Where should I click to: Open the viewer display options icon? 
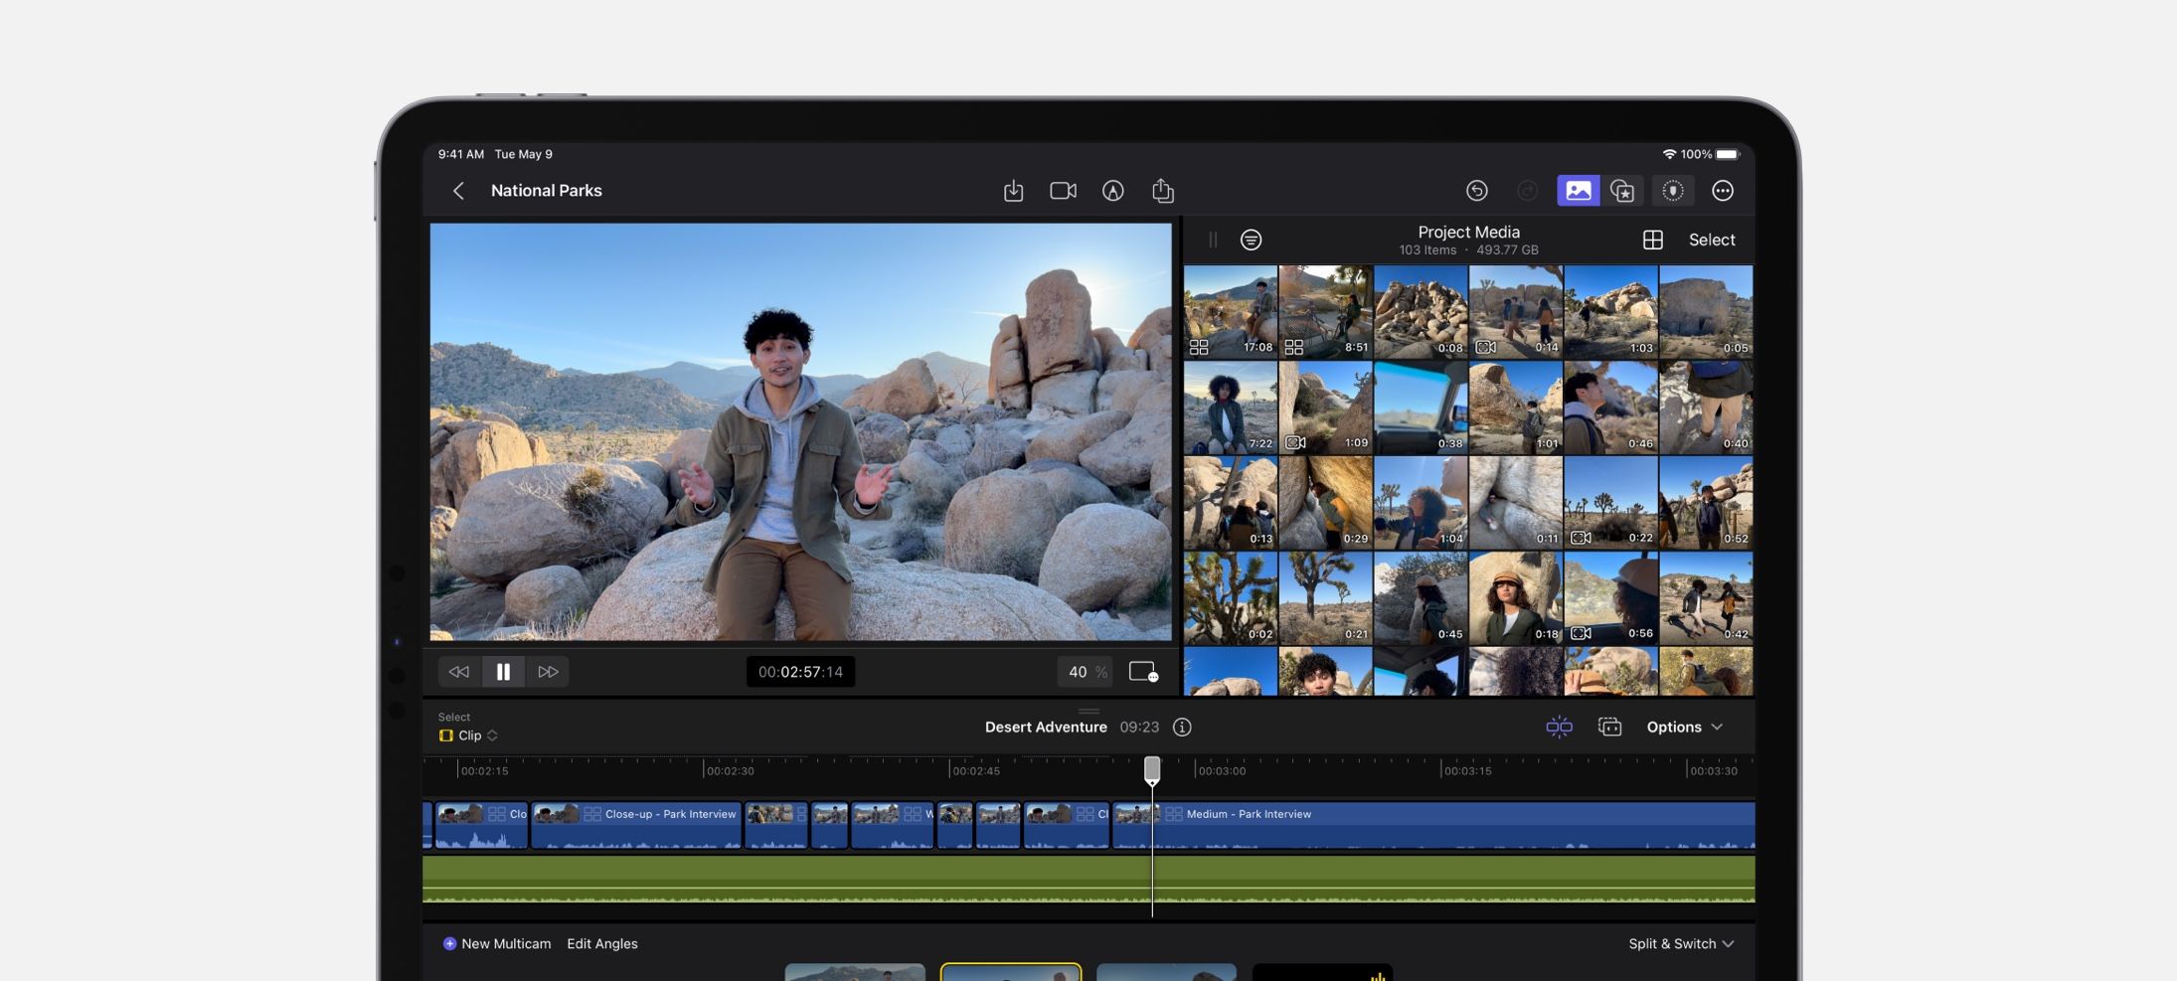pyautogui.click(x=1143, y=672)
